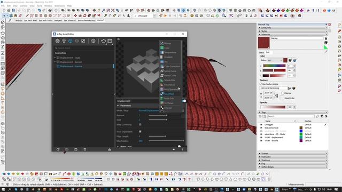Open the File menu
The image size is (342, 192).
tap(3, 6)
